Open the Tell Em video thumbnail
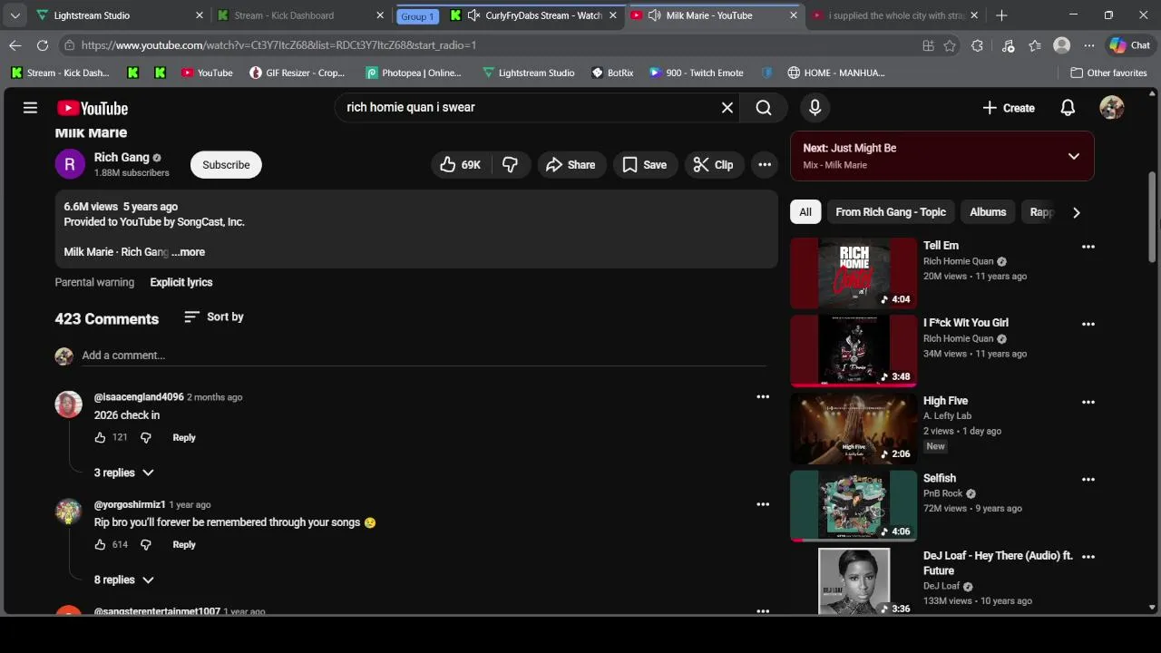 [854, 273]
